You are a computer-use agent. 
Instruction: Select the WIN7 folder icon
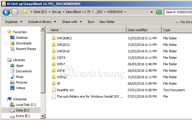click(53, 64)
